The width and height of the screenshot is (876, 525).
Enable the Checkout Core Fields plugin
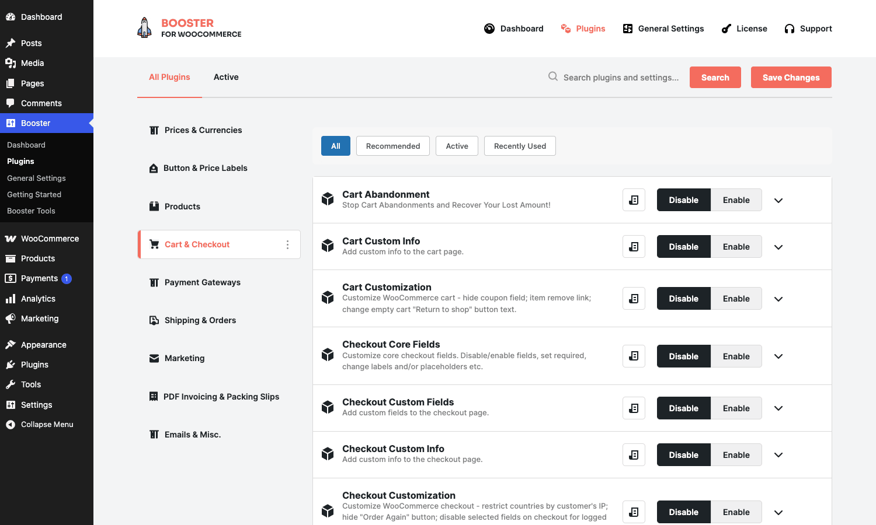coord(736,356)
